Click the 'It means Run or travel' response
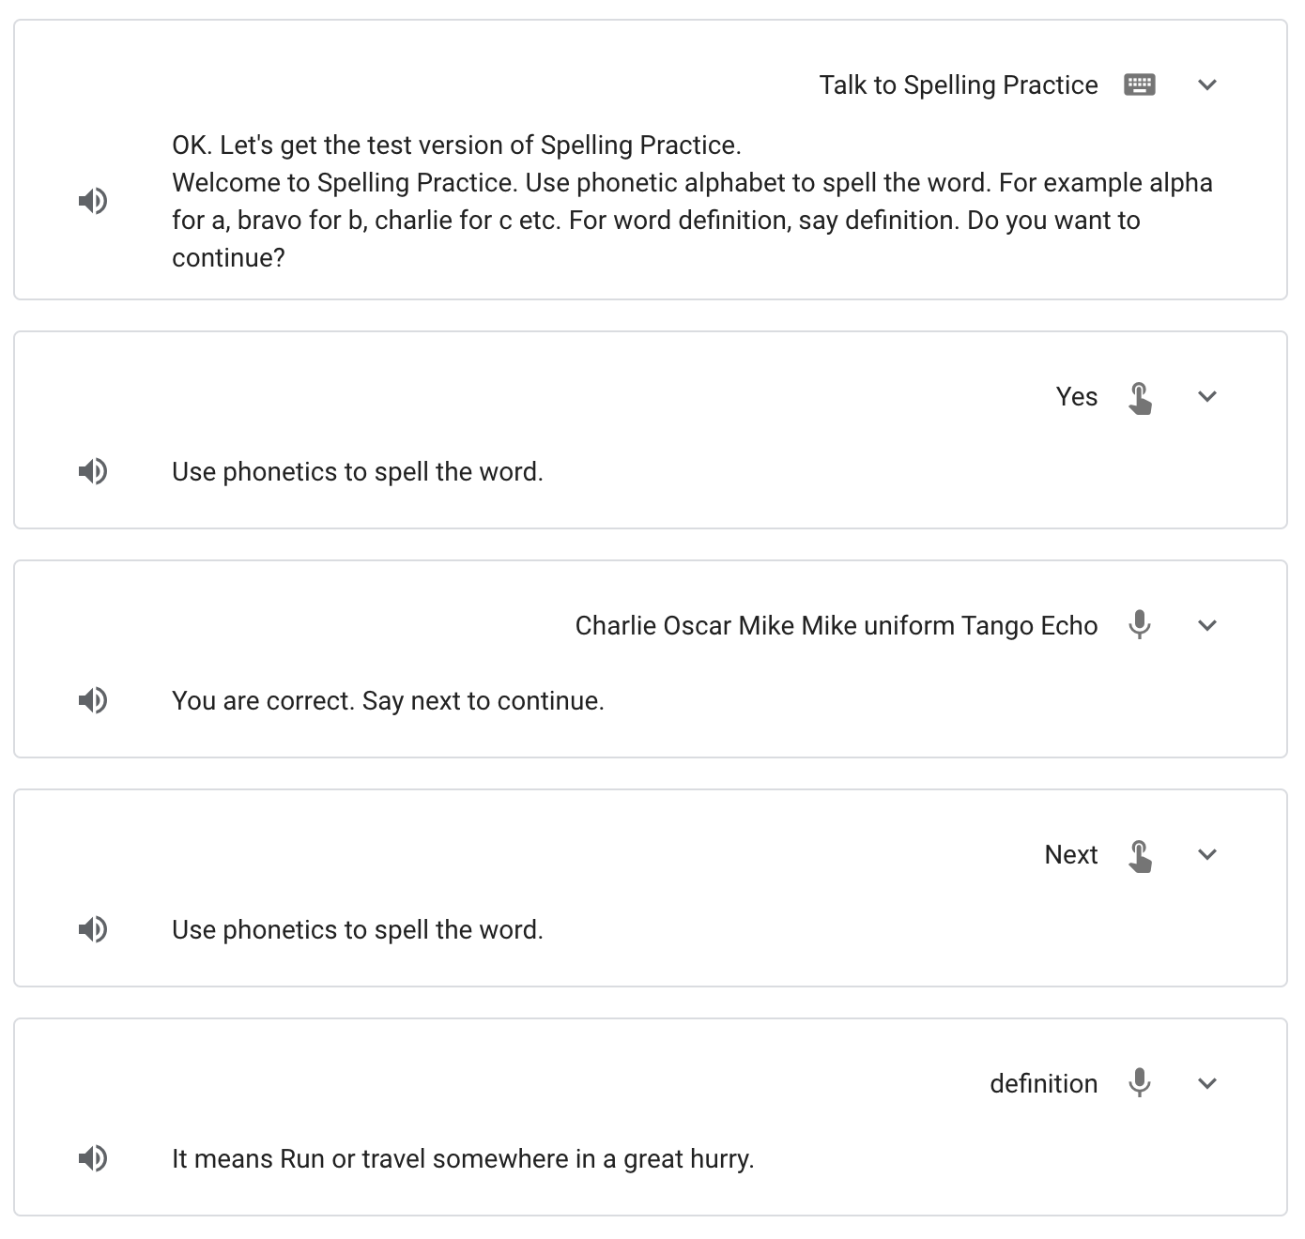Screen dimensions: 1305x1239 pyautogui.click(x=463, y=1158)
